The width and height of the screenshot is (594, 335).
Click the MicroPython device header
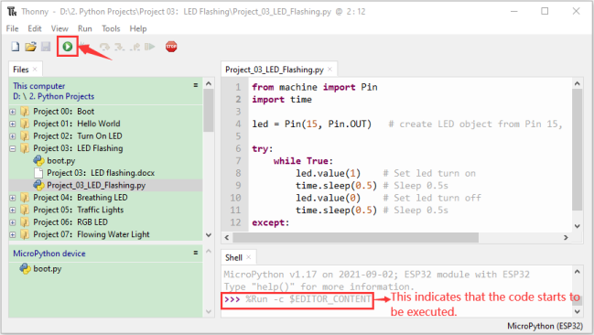click(x=49, y=254)
